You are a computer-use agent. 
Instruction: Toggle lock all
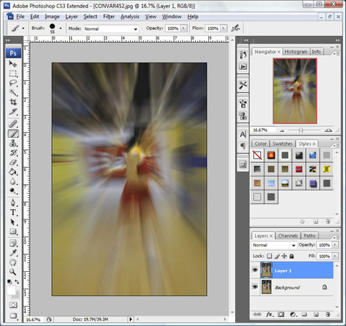[291, 256]
